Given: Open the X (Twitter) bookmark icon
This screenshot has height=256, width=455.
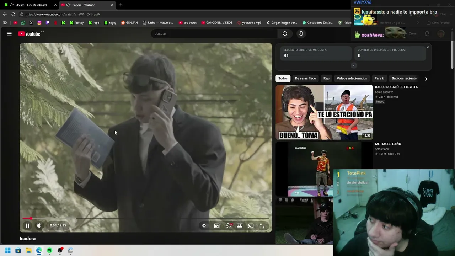Looking at the screenshot, I should coord(31,23).
